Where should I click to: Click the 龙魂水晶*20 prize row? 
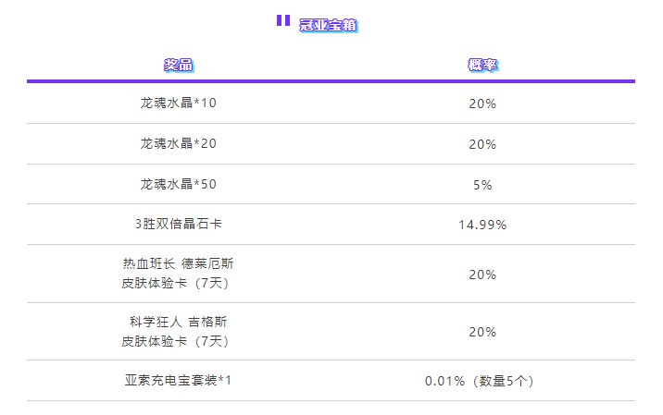(331, 143)
